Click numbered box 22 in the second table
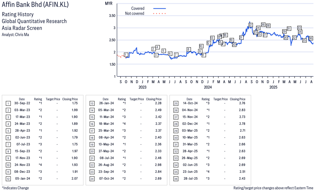Screen dimensions: 317x190 point(92,165)
